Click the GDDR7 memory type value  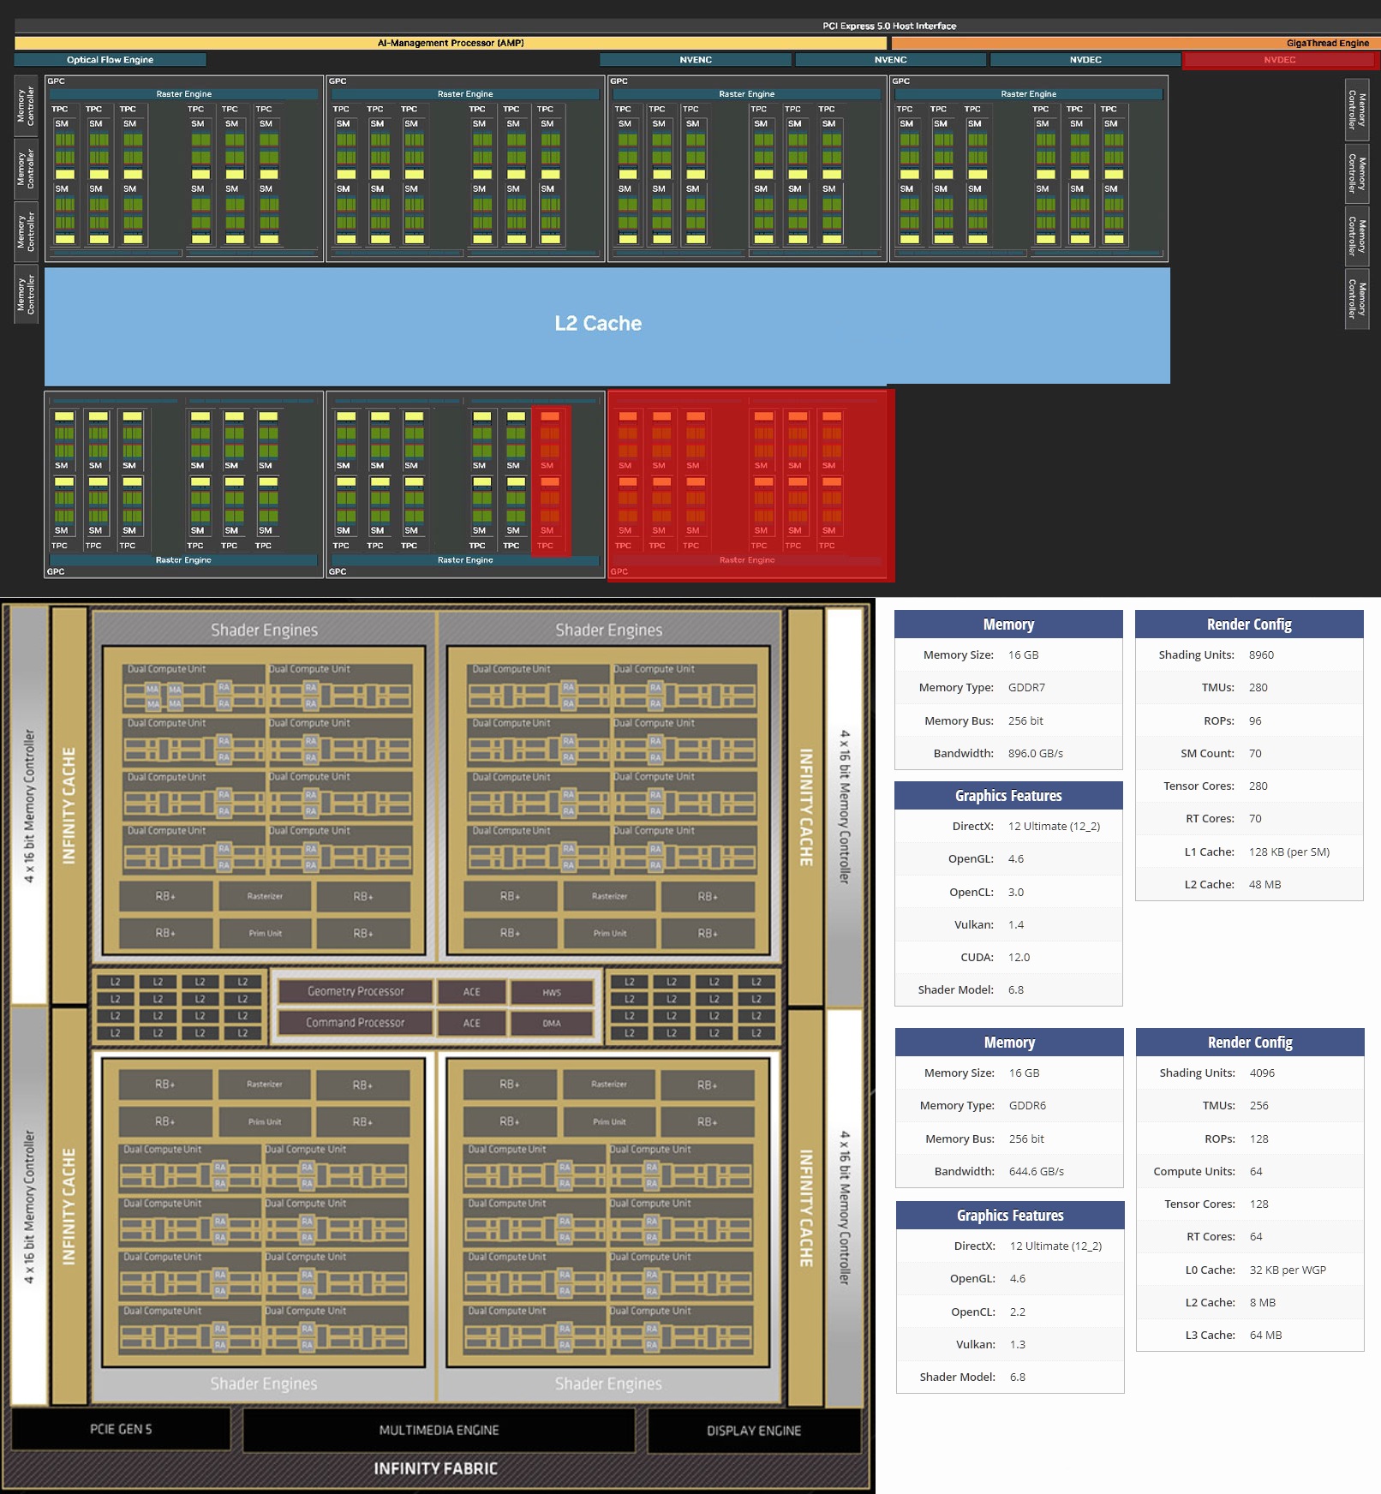[x=1026, y=688]
